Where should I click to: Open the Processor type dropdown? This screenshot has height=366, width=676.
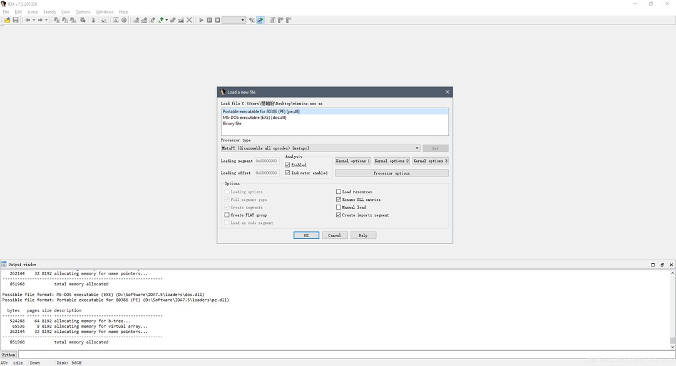320,148
